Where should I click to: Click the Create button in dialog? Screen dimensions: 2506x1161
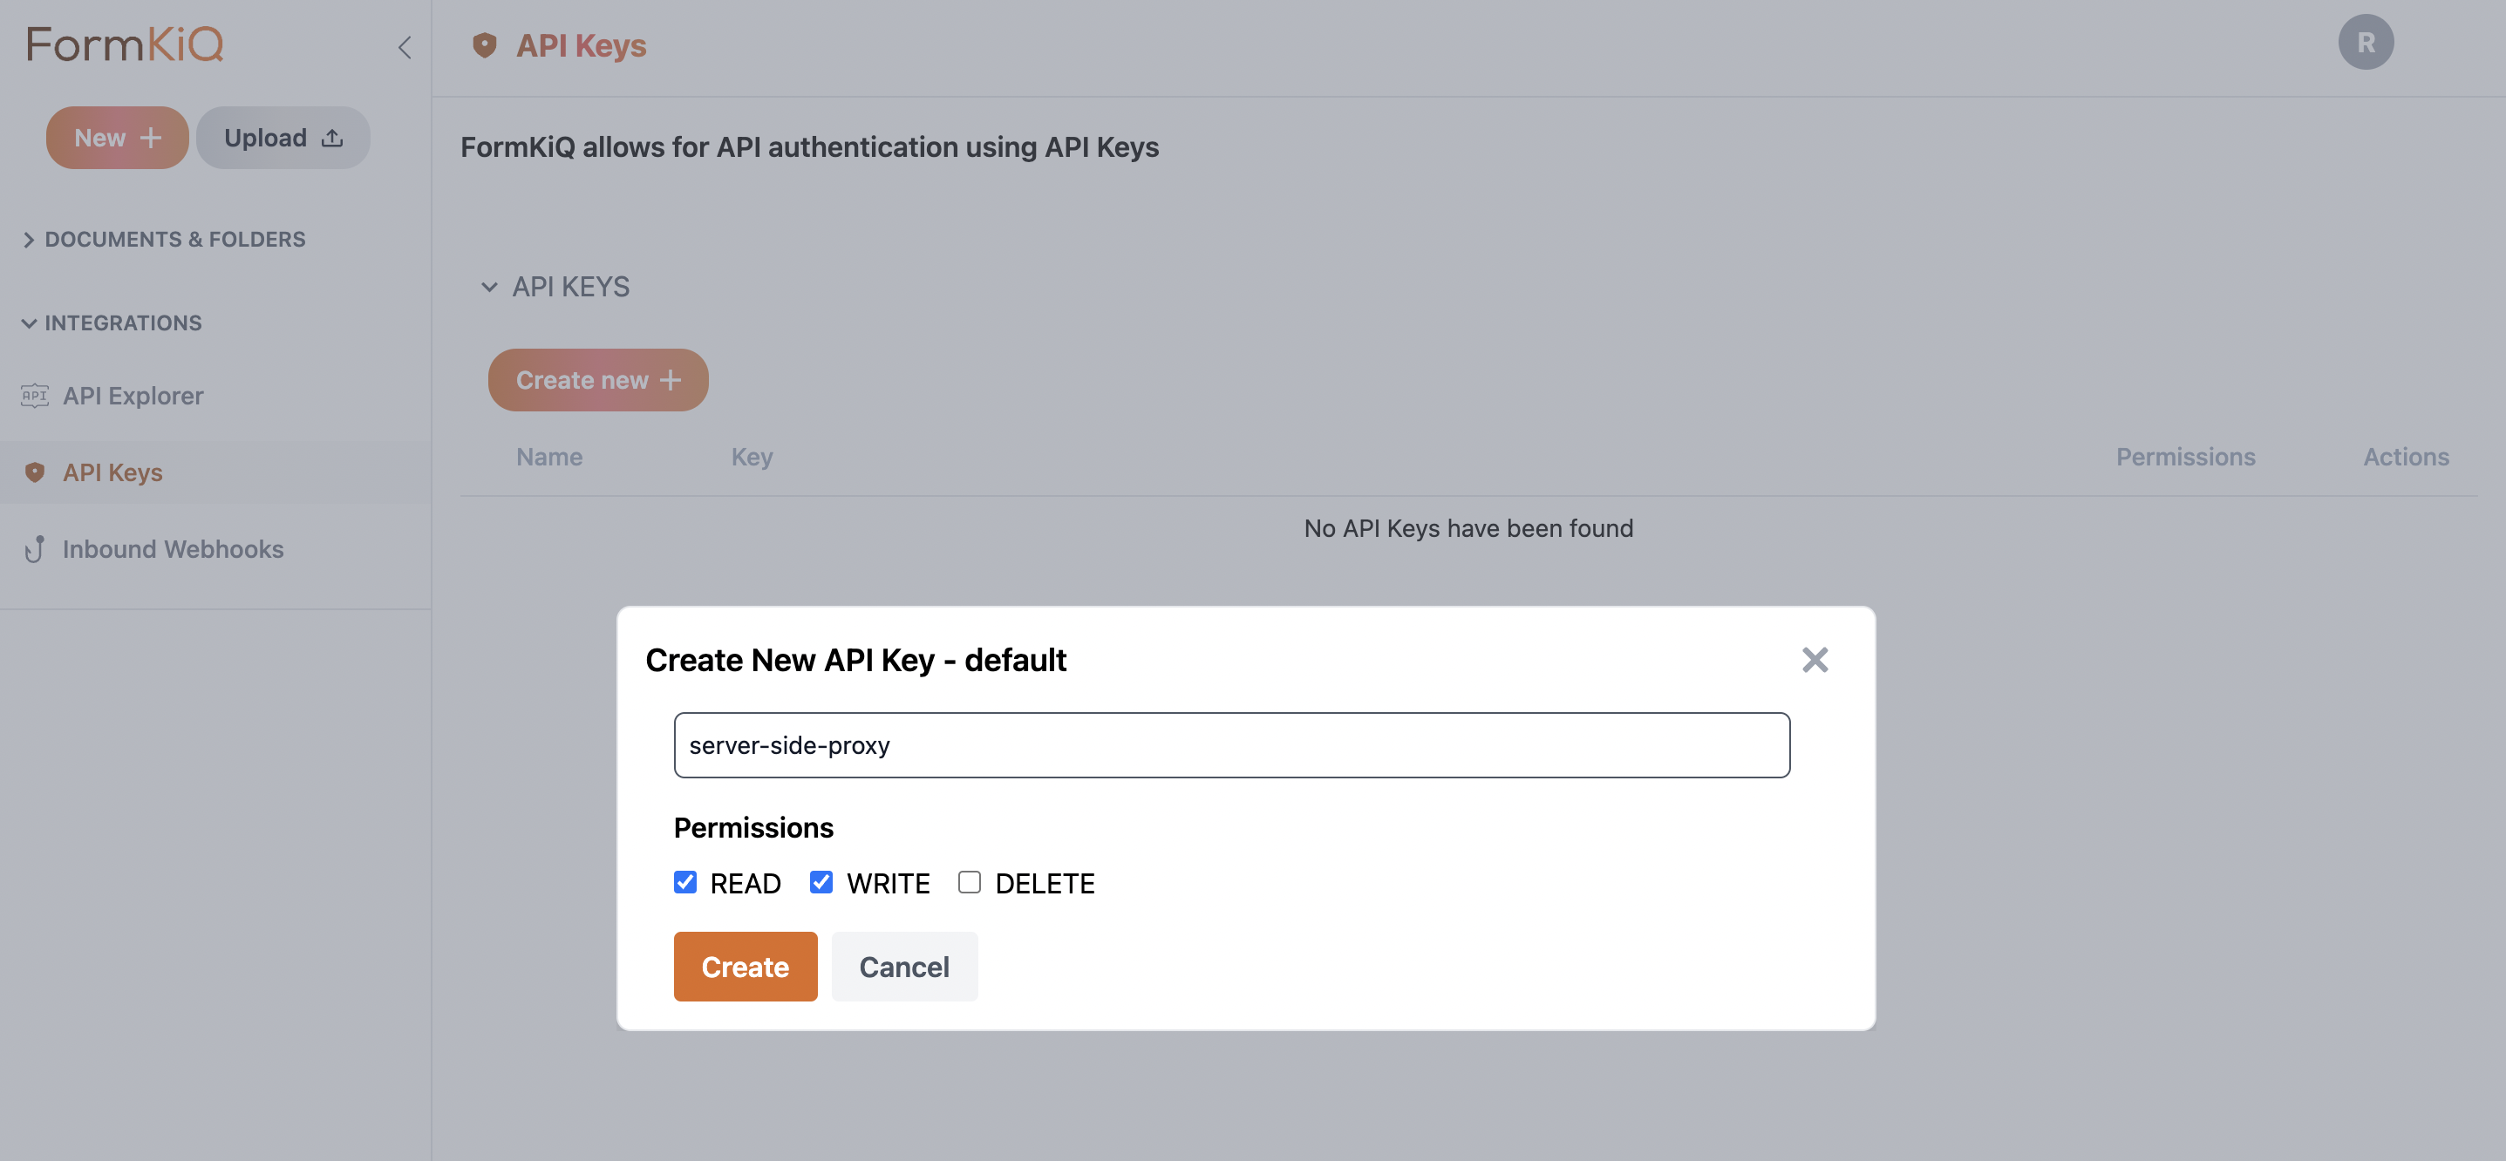click(746, 967)
